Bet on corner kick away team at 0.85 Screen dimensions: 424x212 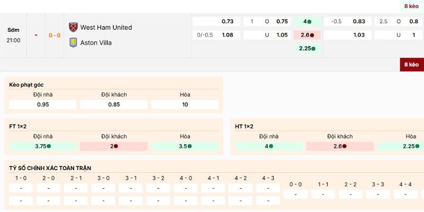coord(114,104)
